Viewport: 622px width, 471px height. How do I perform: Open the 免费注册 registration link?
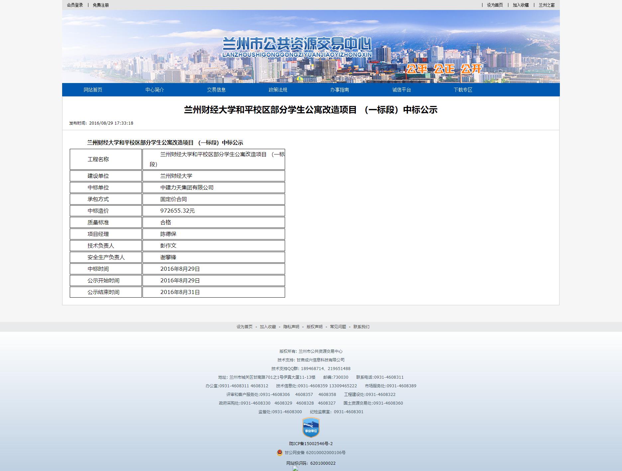click(x=101, y=5)
